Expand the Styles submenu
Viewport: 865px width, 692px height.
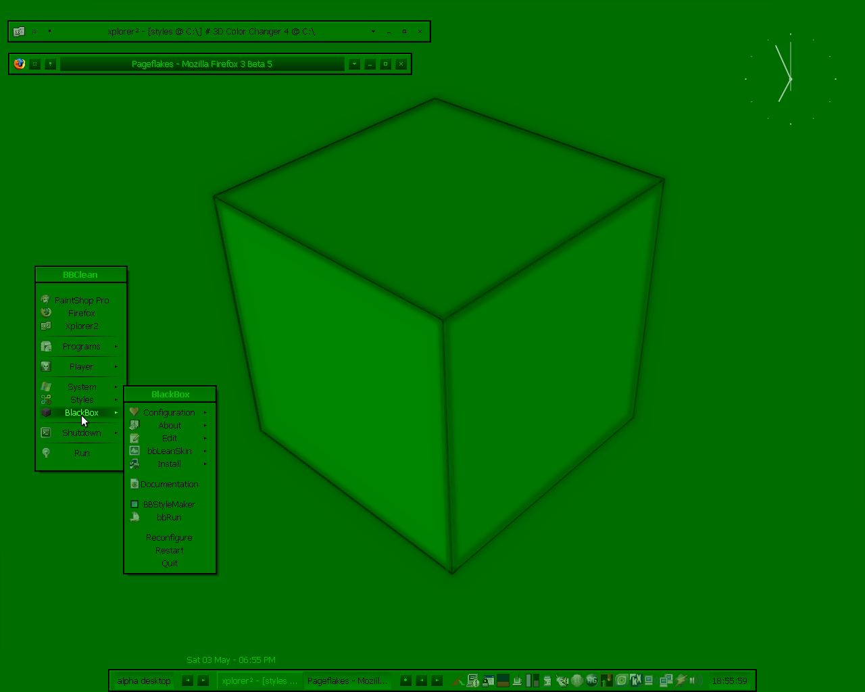click(81, 399)
